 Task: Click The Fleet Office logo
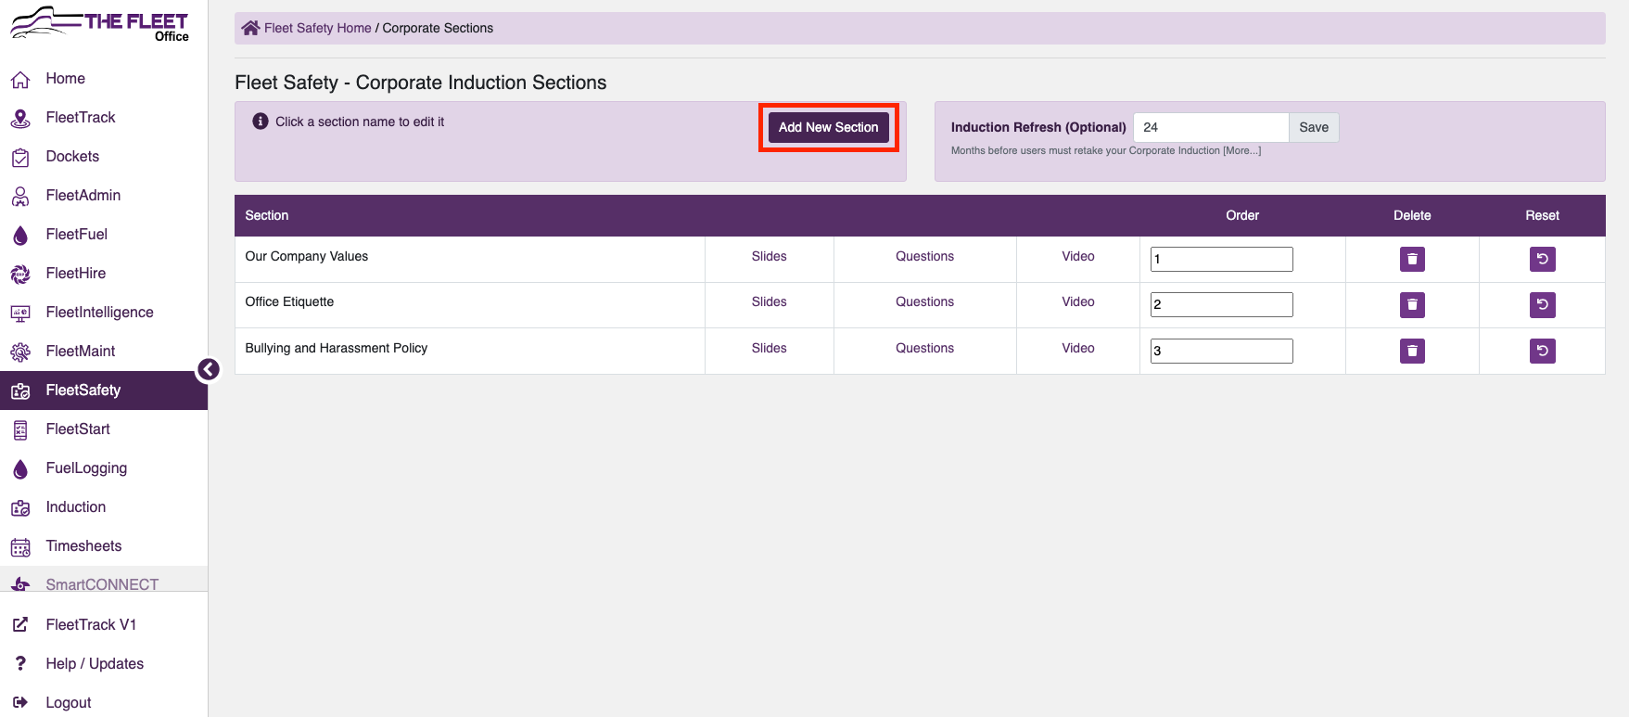tap(99, 24)
